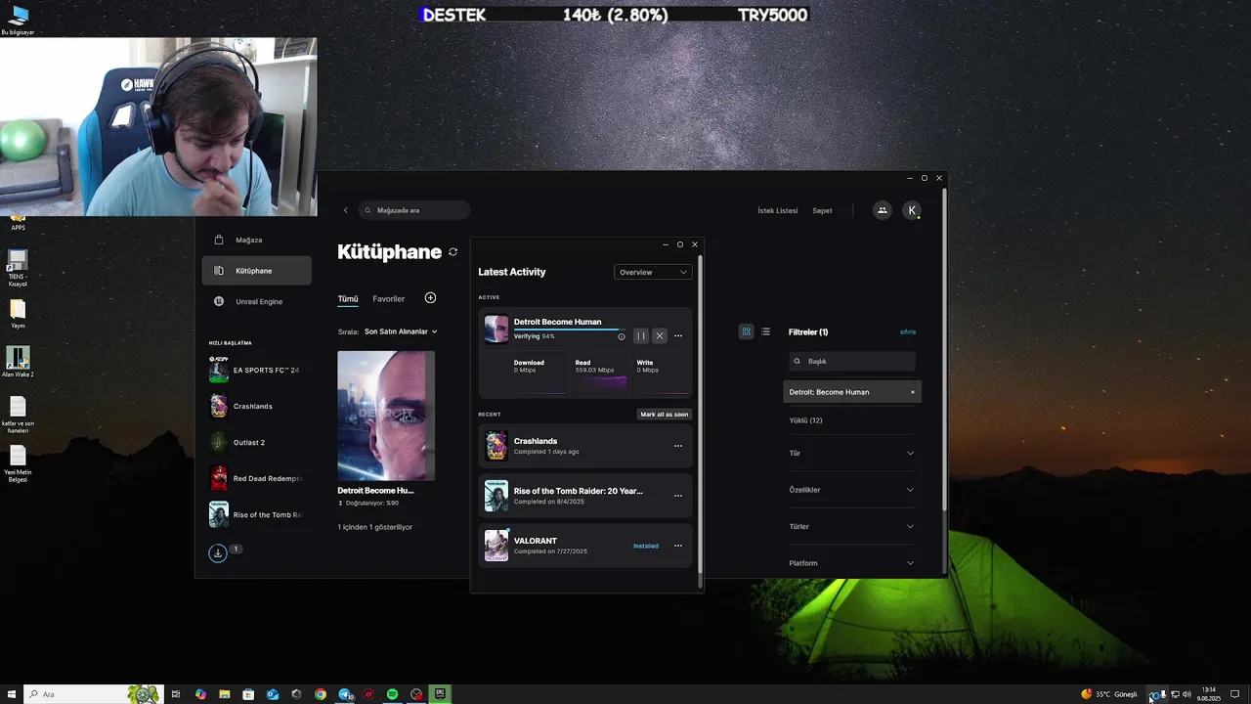Open the friends list icon

[x=882, y=210]
